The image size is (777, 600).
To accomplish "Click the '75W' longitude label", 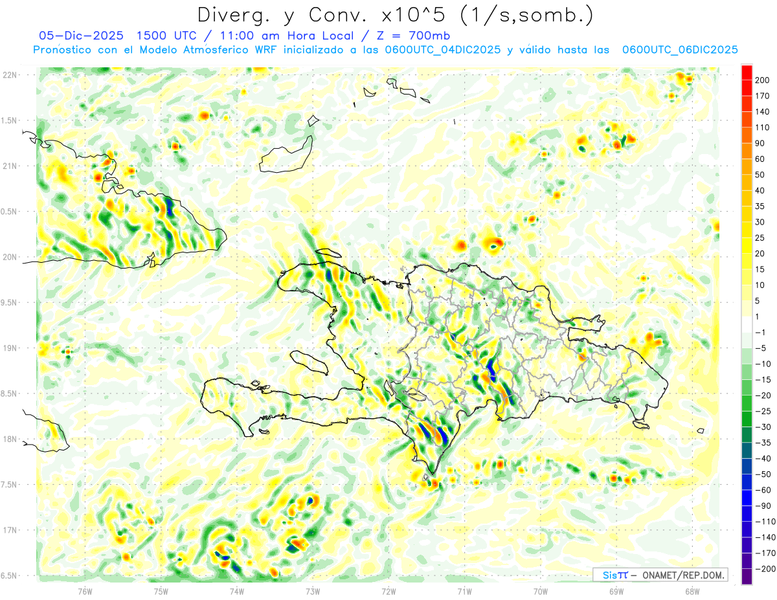I will (x=161, y=591).
